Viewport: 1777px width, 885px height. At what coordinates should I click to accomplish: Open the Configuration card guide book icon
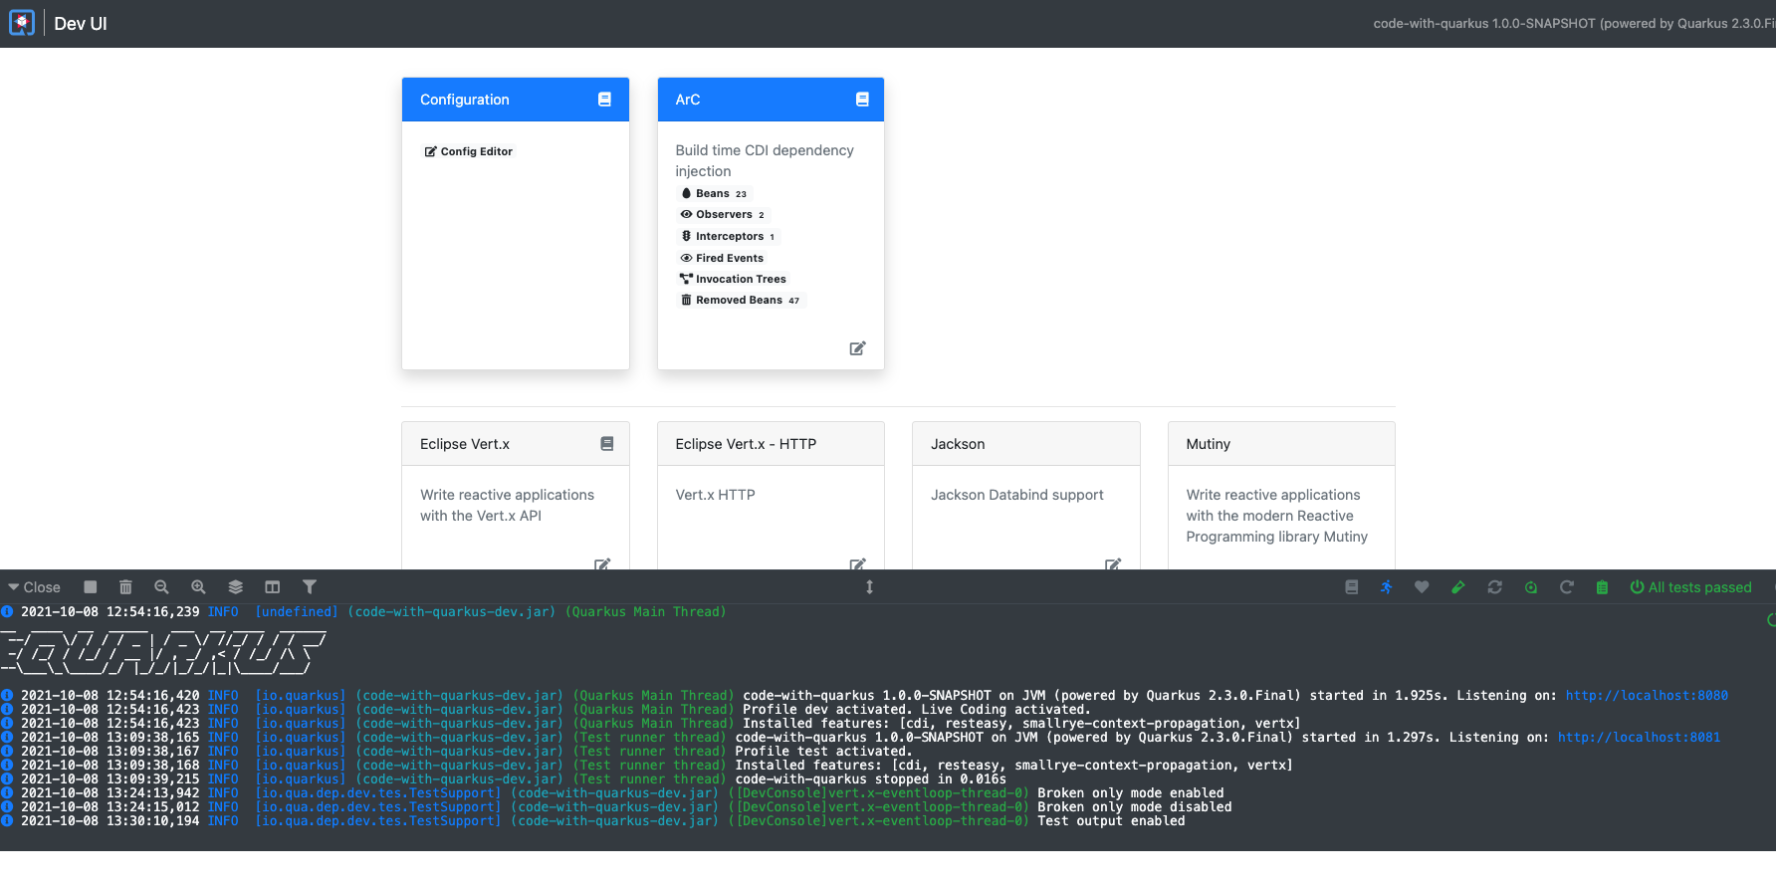604,100
